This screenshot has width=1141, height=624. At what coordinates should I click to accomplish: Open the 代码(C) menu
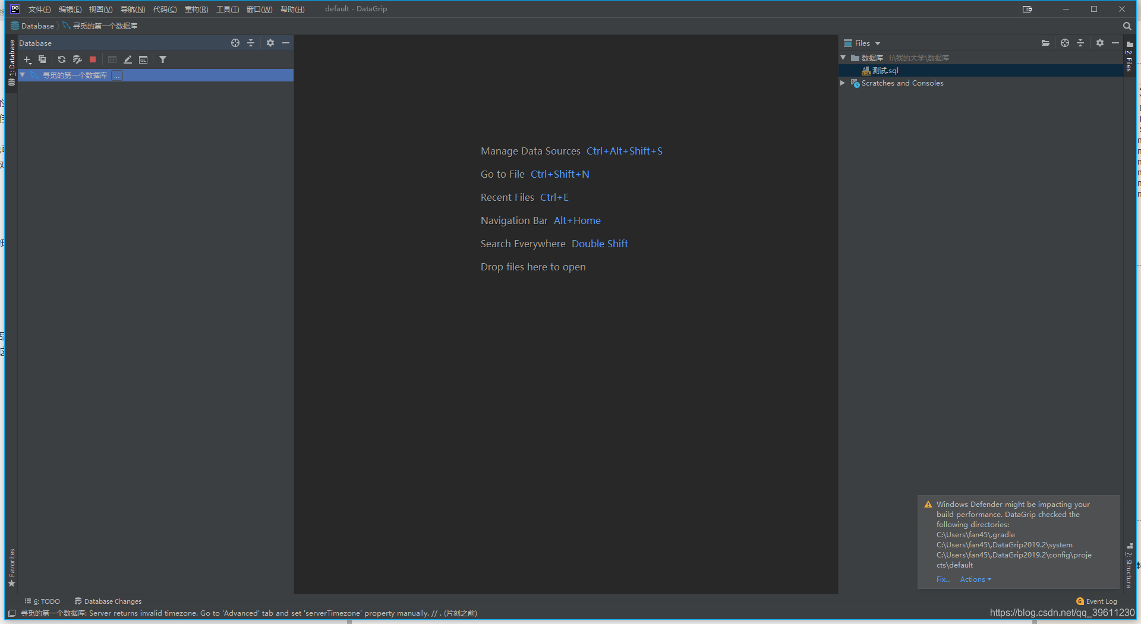tap(165, 9)
